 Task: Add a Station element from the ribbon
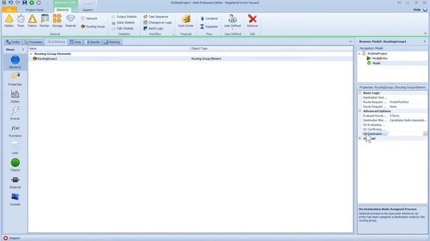[9, 21]
